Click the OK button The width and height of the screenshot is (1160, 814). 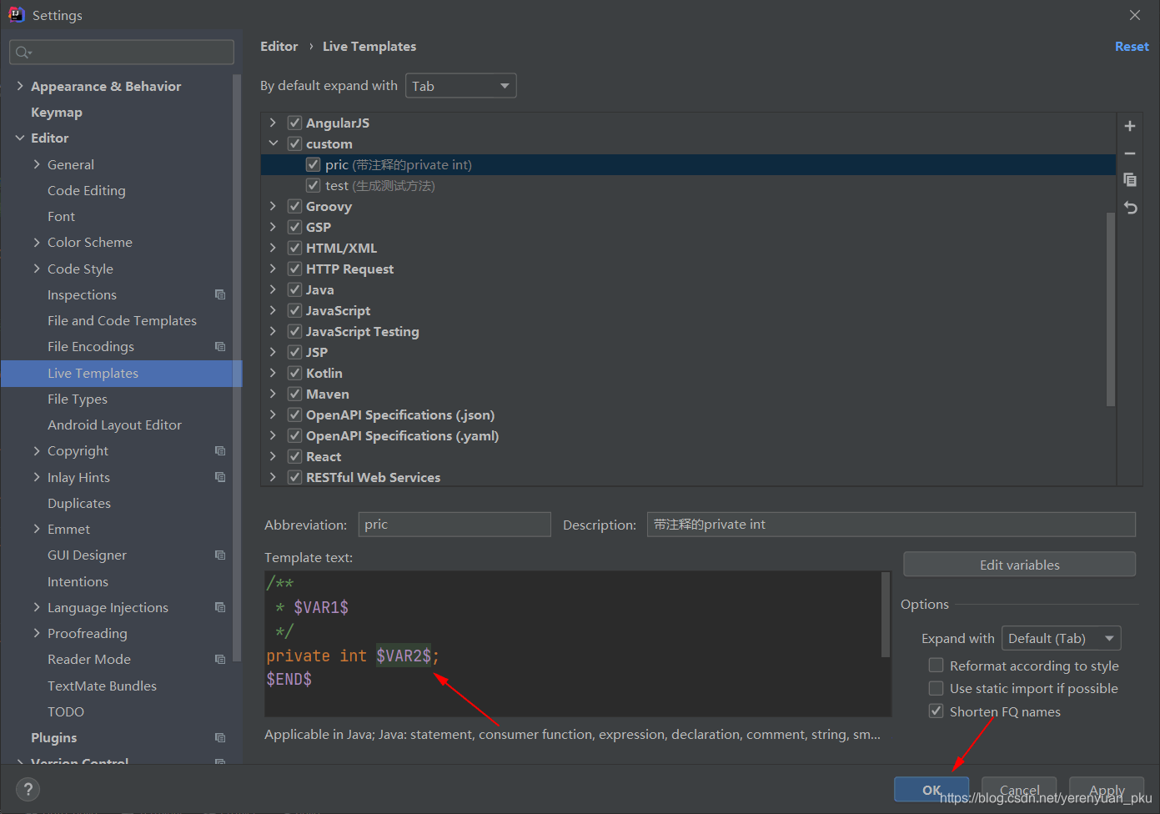click(932, 789)
